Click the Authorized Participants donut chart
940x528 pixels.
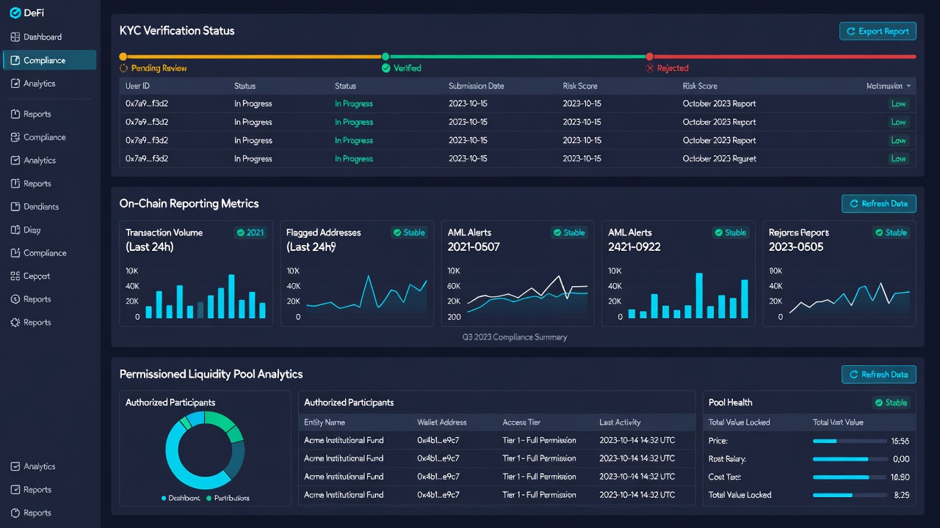(204, 450)
